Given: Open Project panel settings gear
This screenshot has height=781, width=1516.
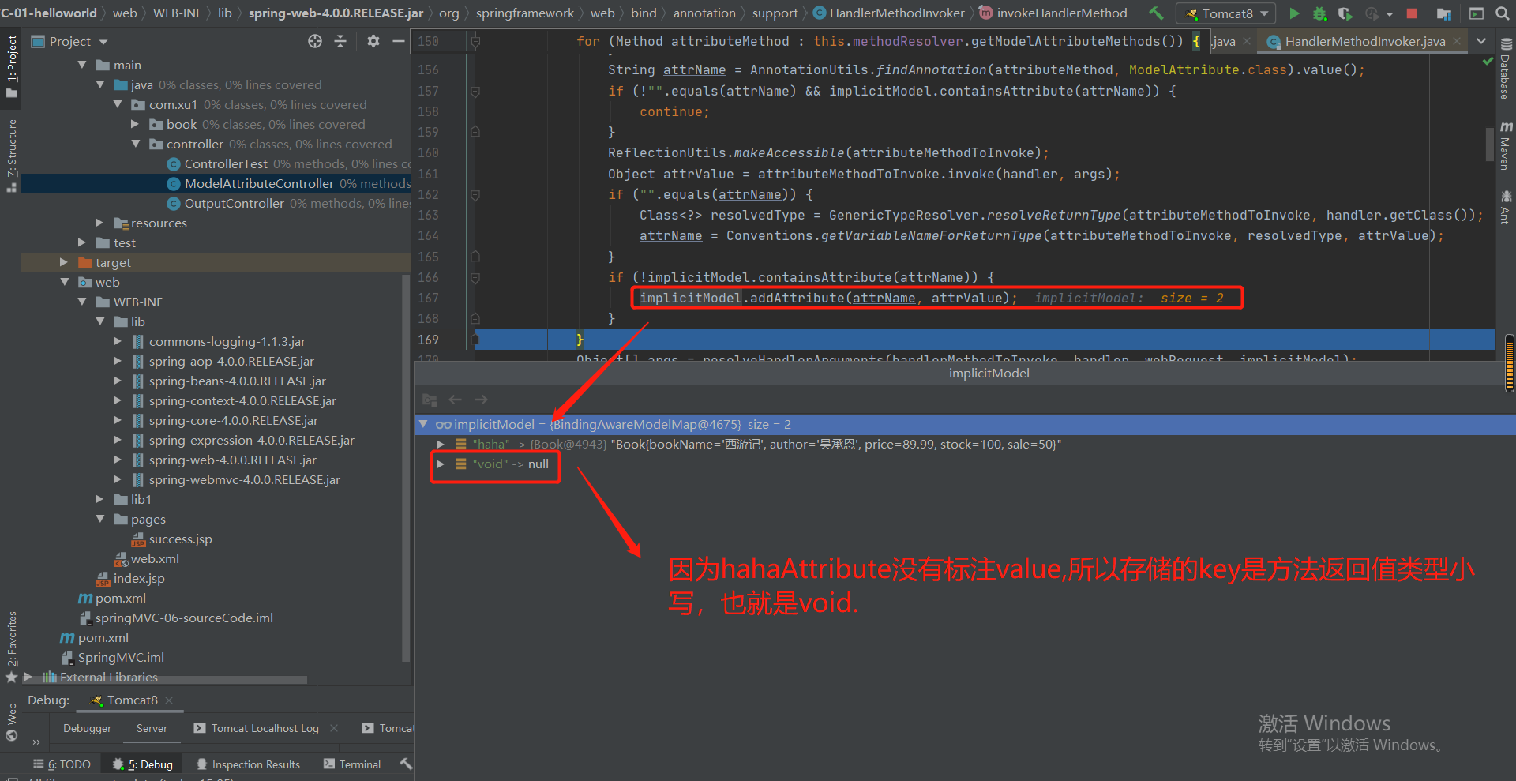Looking at the screenshot, I should (x=373, y=41).
